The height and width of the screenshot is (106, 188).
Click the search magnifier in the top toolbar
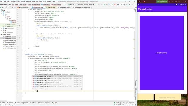coord(133,5)
